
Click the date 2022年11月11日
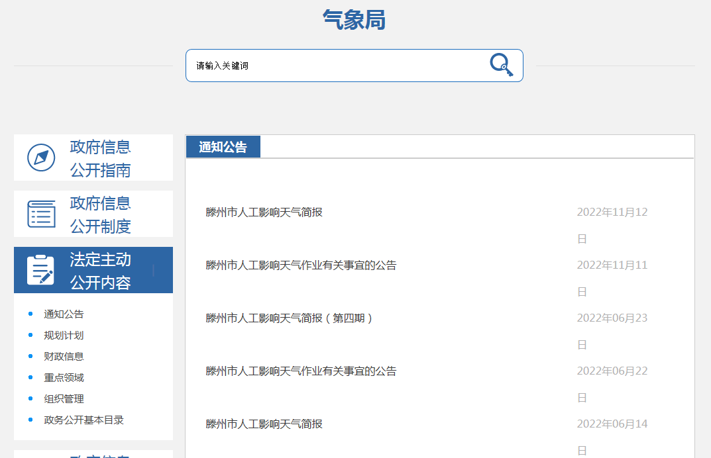pos(612,278)
